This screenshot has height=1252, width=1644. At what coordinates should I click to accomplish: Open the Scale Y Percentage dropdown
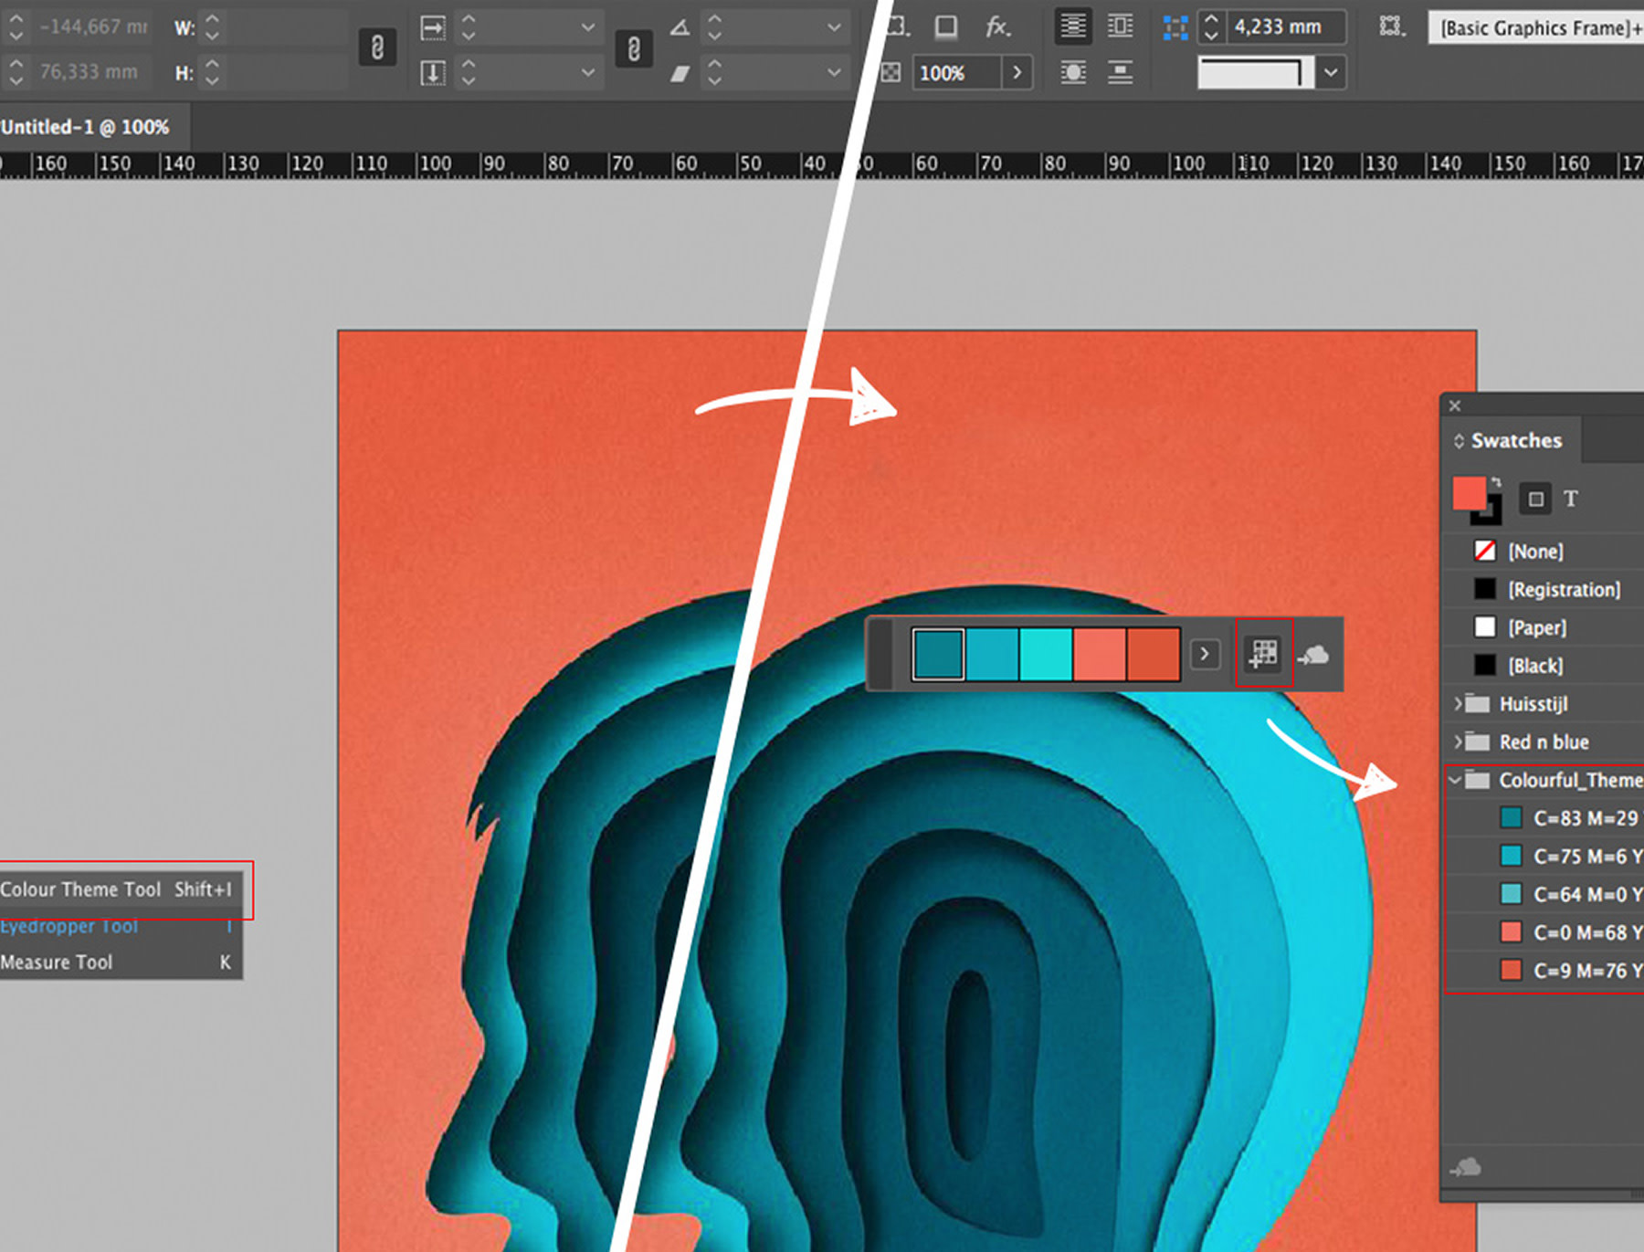(588, 72)
